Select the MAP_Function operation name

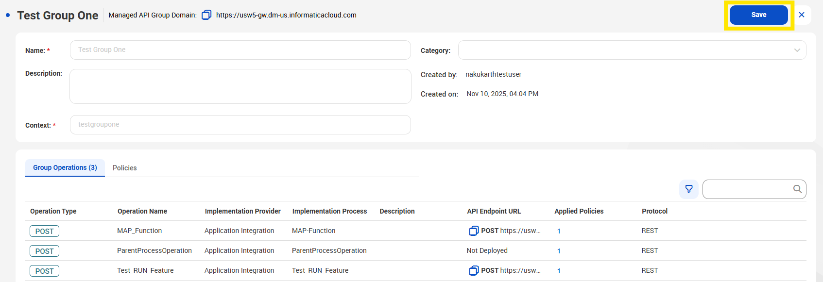click(x=139, y=231)
